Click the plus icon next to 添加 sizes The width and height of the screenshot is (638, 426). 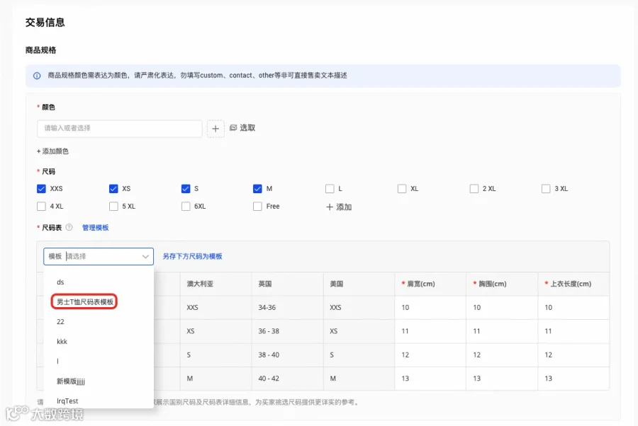(x=330, y=207)
